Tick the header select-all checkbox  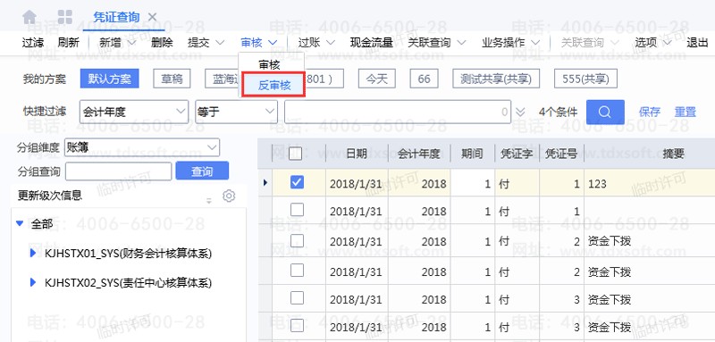(x=296, y=154)
